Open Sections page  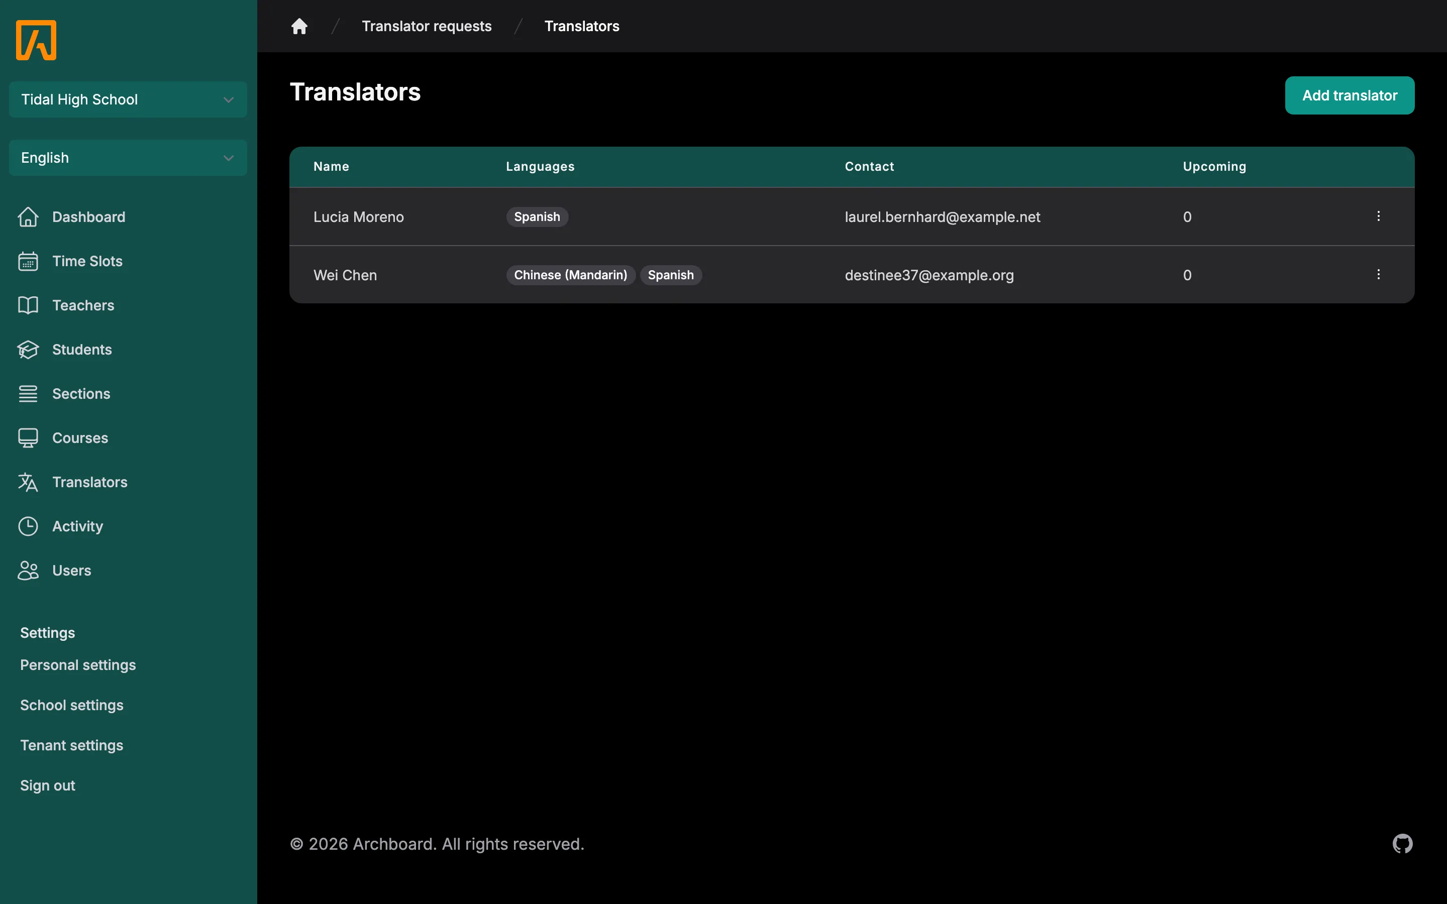tap(81, 394)
